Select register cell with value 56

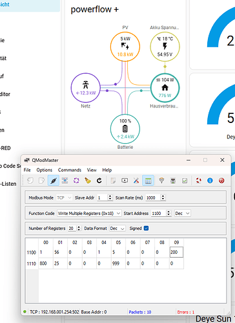(x=60, y=252)
